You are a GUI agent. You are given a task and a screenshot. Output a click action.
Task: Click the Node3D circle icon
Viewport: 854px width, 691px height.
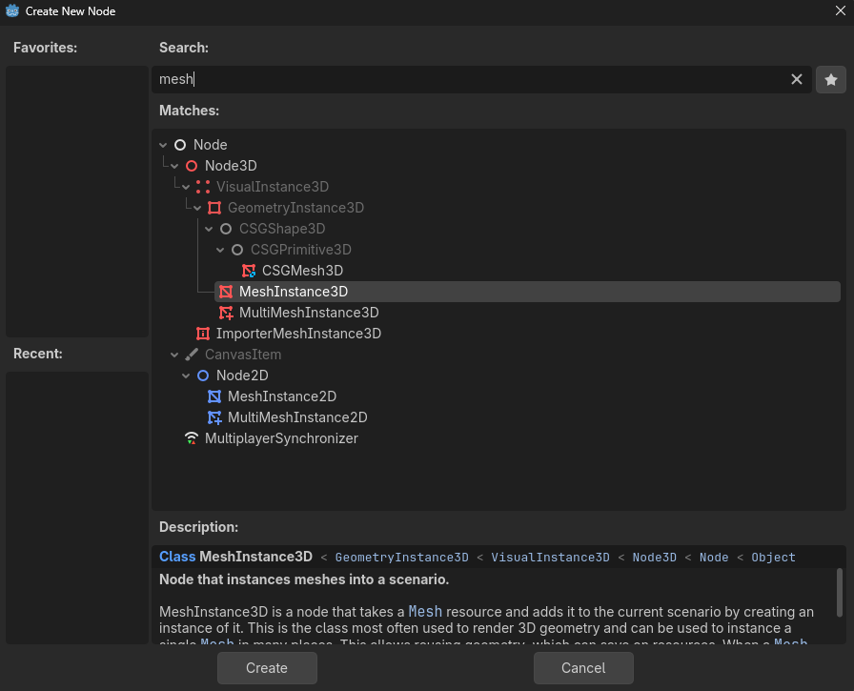[193, 165]
